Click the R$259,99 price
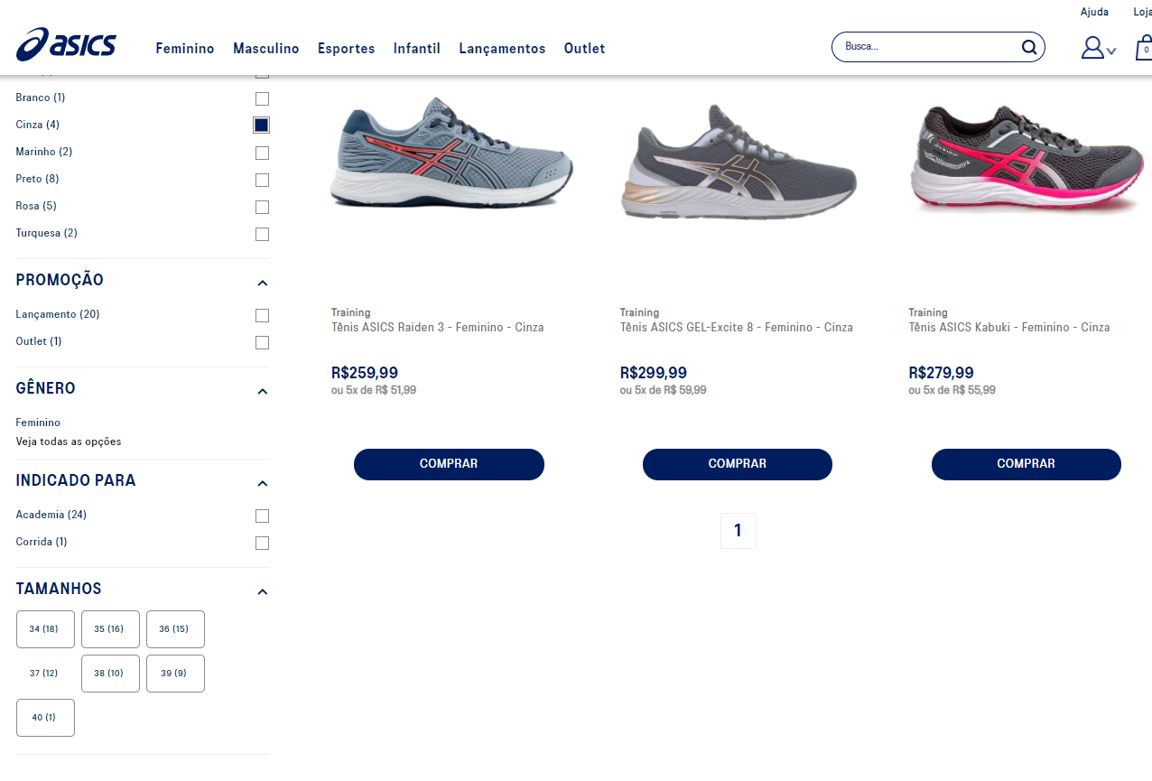Image resolution: width=1152 pixels, height=781 pixels. (365, 373)
